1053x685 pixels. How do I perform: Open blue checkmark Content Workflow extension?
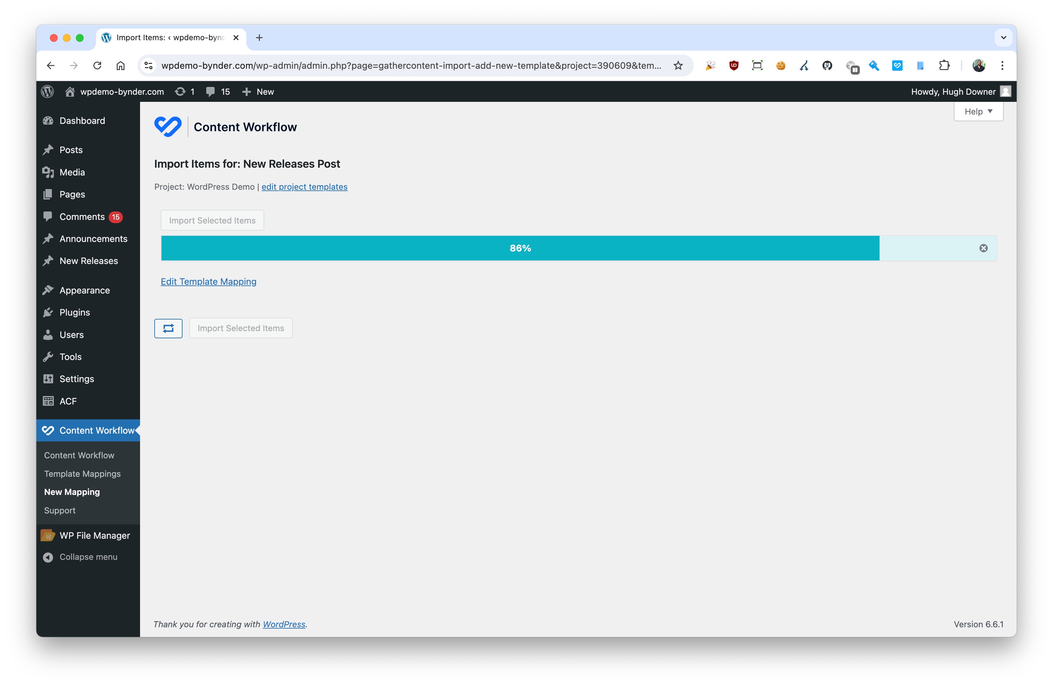point(897,66)
